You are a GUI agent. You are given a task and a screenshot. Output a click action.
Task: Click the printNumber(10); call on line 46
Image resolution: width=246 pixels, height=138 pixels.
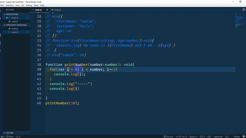click(x=62, y=103)
